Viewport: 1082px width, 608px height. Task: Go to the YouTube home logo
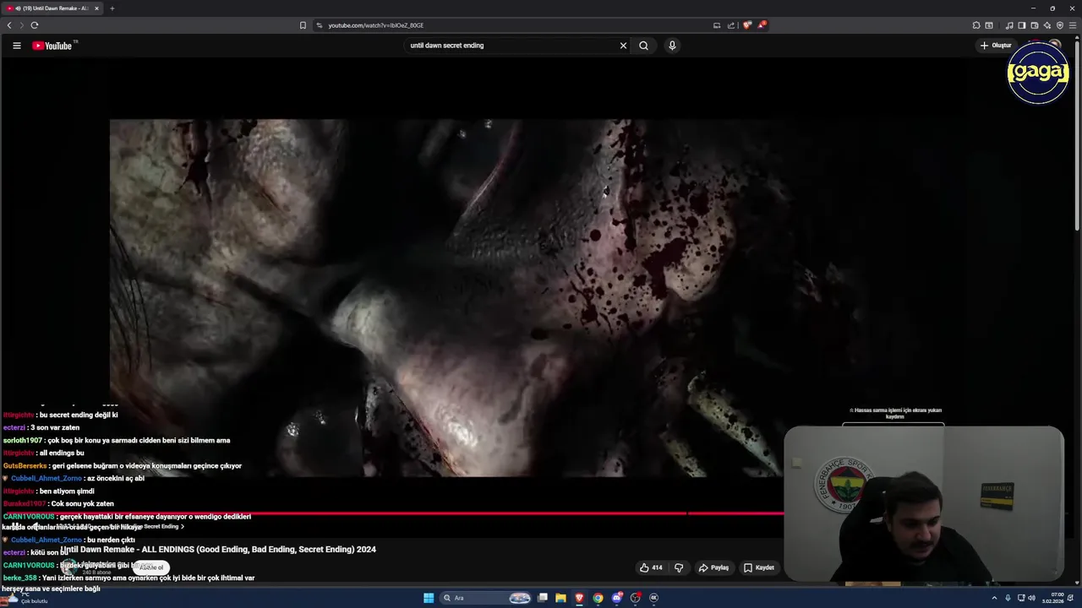pyautogui.click(x=52, y=46)
